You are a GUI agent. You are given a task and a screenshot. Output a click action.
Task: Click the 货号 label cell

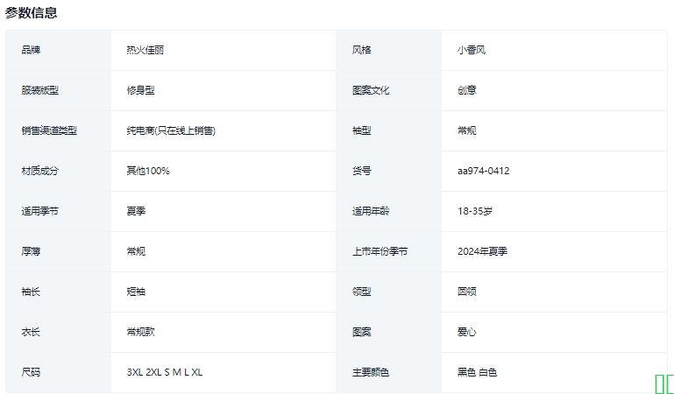tap(362, 171)
